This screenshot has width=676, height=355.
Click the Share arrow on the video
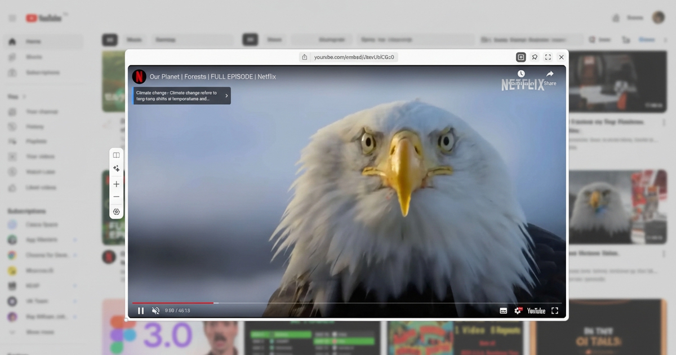[x=550, y=74]
